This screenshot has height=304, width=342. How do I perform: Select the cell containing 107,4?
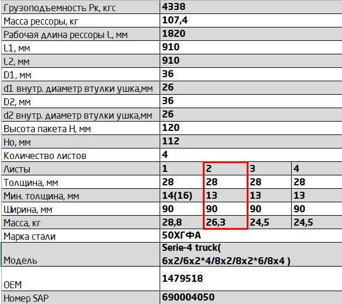[251, 20]
